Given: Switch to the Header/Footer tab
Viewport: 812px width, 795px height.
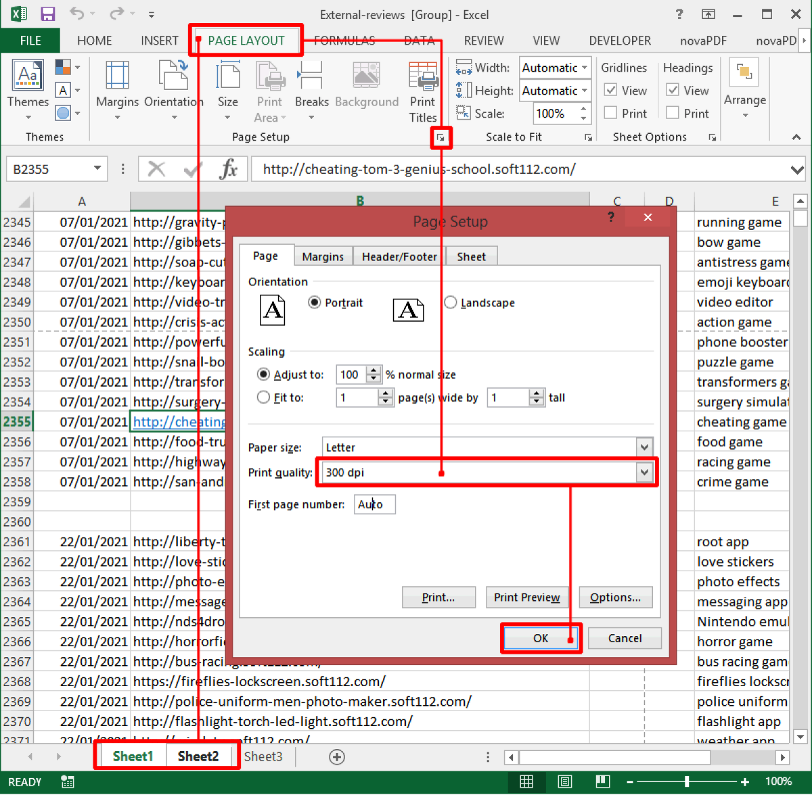Looking at the screenshot, I should click(399, 257).
